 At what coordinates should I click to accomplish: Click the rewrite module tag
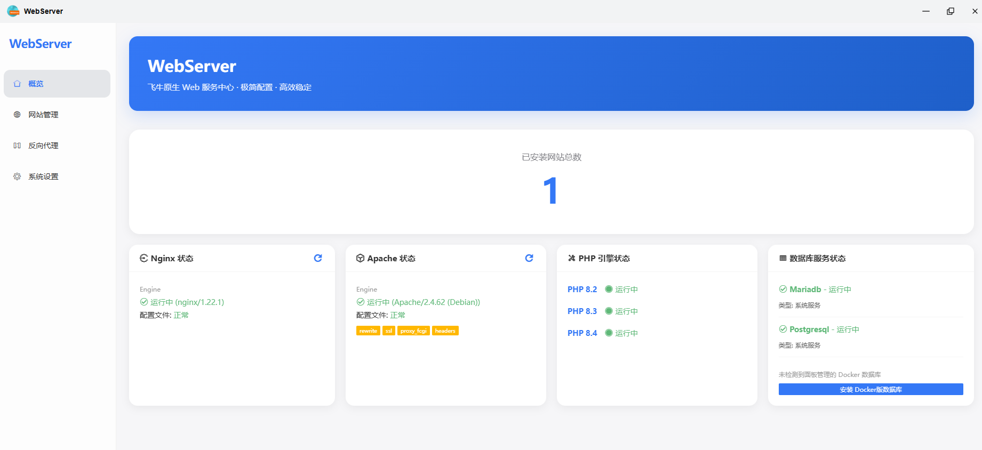368,331
